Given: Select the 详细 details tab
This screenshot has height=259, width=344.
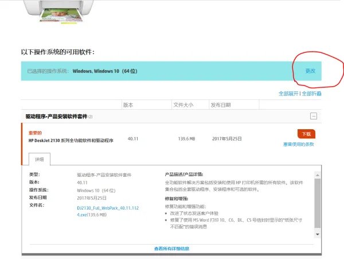Looking at the screenshot, I should tap(40, 159).
